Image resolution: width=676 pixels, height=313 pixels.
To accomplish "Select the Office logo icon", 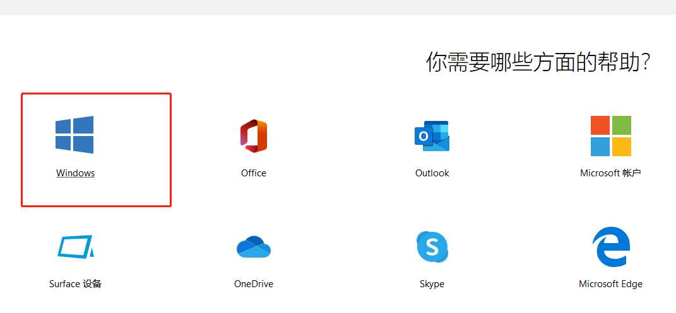I will coord(254,135).
